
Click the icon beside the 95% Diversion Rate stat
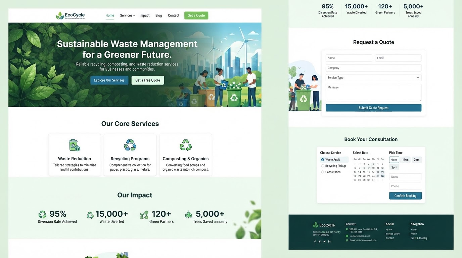coord(42,214)
